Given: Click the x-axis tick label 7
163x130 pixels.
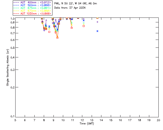Looking at the screenshot, I should [x=34, y=120].
